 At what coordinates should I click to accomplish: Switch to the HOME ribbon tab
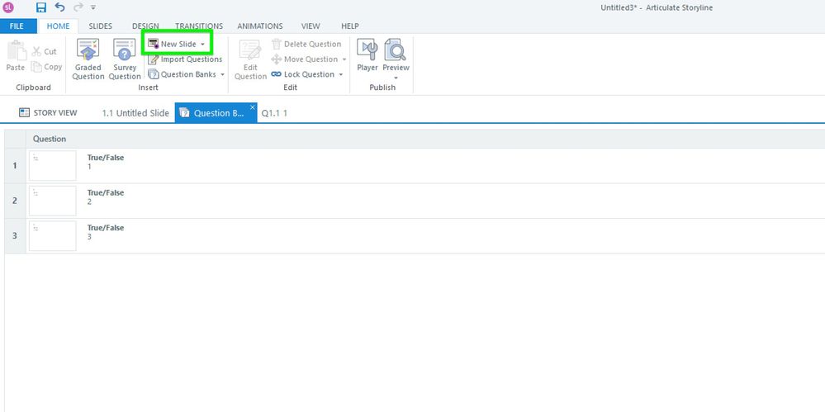58,26
